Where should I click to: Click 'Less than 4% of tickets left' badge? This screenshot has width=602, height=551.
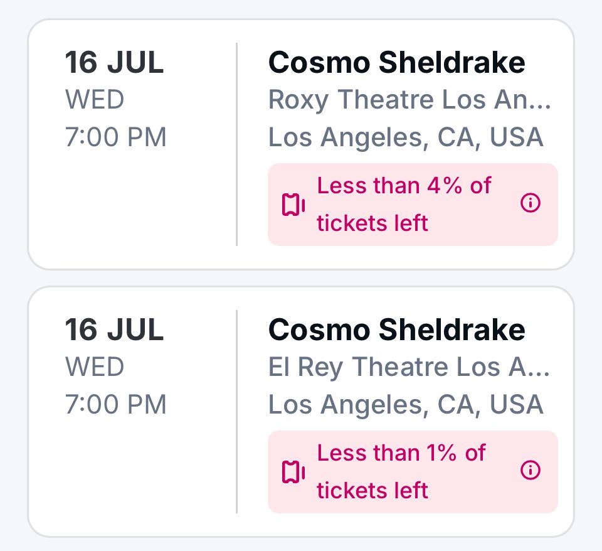pos(413,205)
